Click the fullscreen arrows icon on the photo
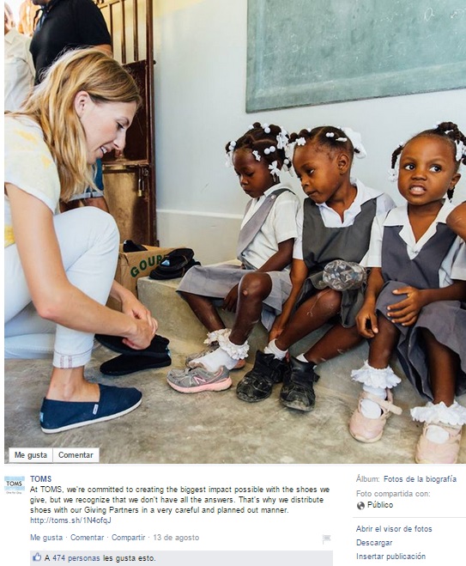 (455, 15)
